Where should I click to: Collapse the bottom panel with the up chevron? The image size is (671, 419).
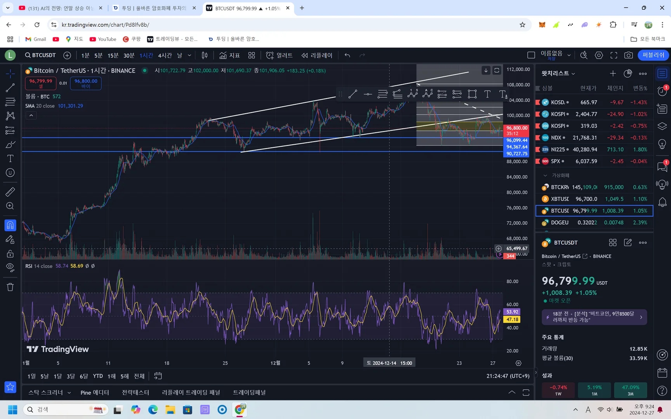click(x=512, y=393)
